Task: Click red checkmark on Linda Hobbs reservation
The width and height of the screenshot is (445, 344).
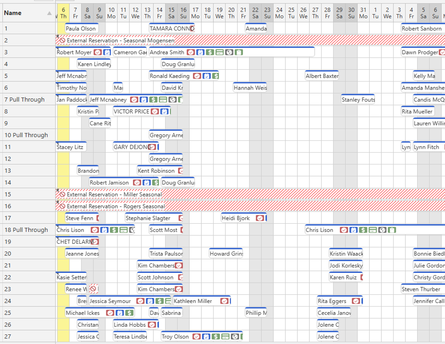Action: tap(152, 324)
